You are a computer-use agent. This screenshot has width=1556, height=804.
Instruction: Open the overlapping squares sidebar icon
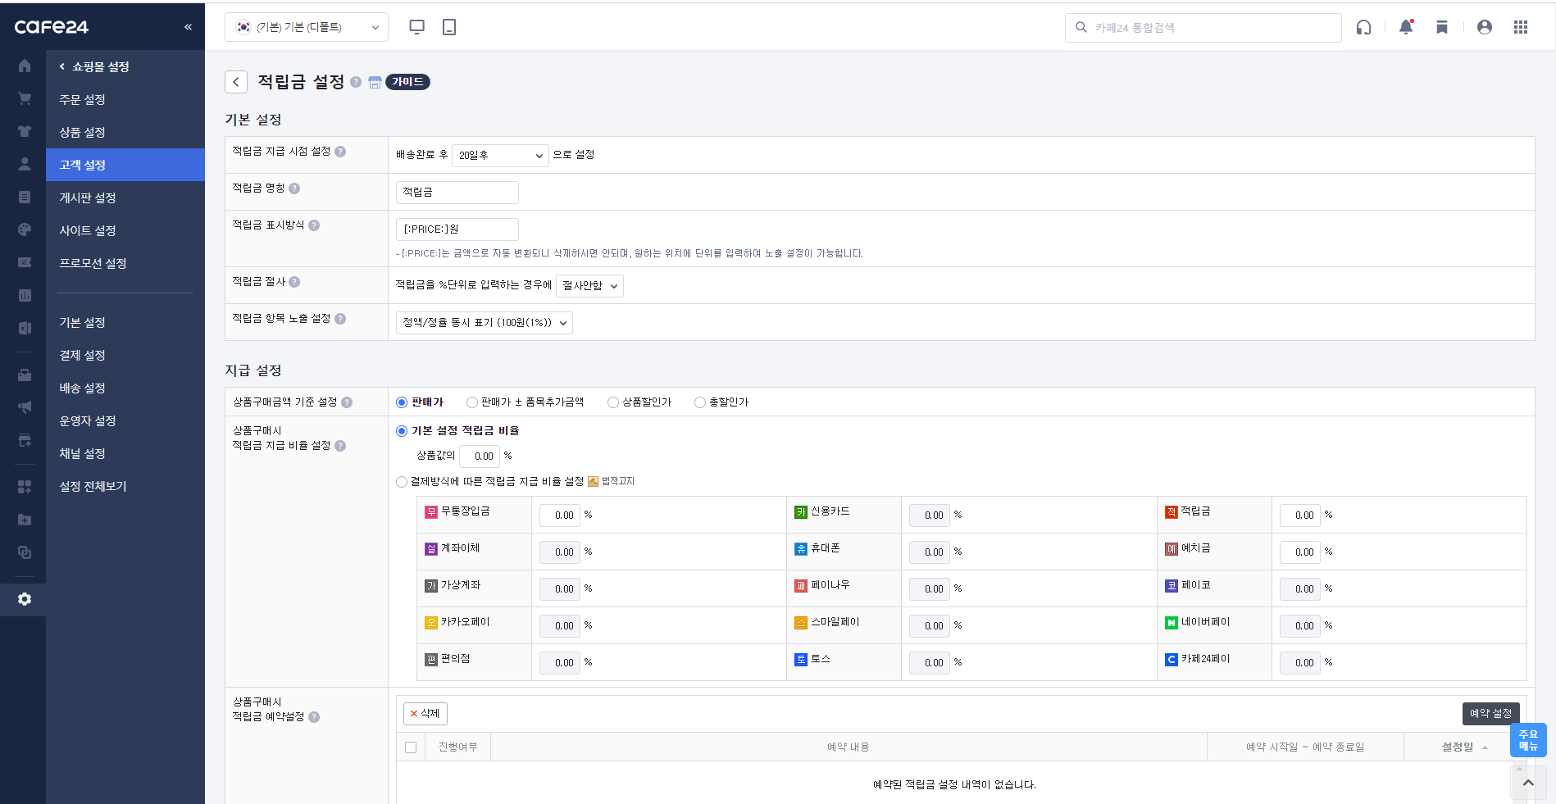pyautogui.click(x=25, y=552)
